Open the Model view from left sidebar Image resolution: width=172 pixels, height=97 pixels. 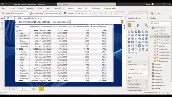pos(2,29)
